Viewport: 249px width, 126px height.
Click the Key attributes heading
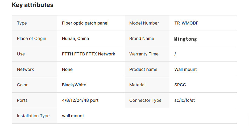[x=32, y=5]
